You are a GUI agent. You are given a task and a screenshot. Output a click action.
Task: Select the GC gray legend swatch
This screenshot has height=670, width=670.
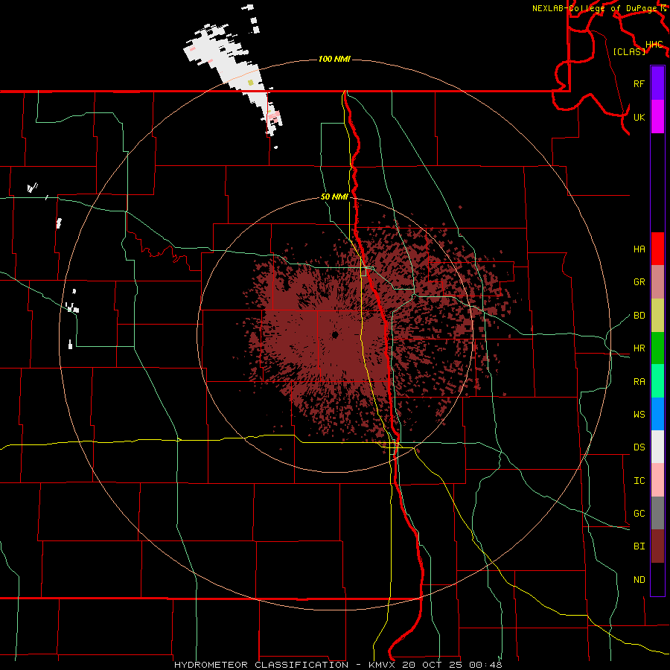[x=657, y=513]
